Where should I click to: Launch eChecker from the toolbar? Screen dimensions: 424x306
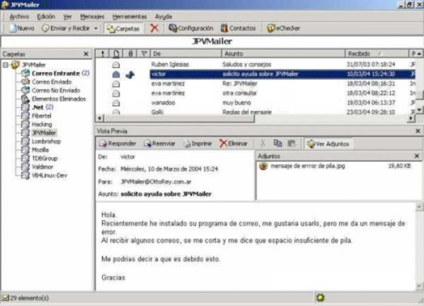pos(284,28)
